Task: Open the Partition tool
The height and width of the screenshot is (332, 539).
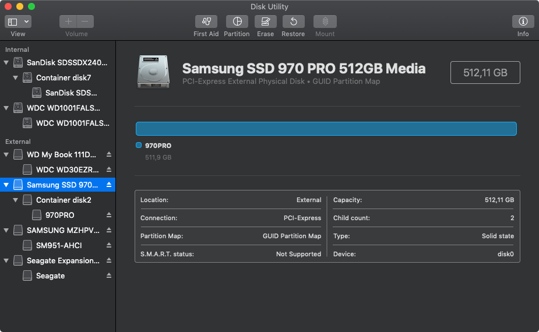Action: 237,22
